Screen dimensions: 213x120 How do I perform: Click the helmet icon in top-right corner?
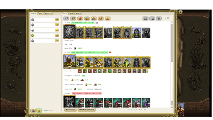pyautogui.click(x=181, y=13)
